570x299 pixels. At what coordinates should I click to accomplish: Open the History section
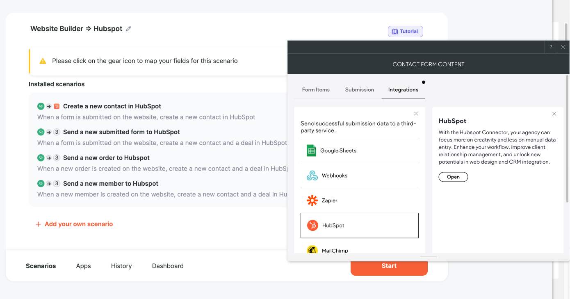pos(121,266)
